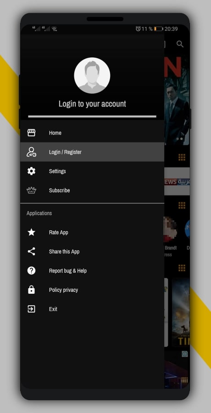Viewport: 211px width, 413px height.
Task: Click the Exit door icon
Action: tap(31, 309)
